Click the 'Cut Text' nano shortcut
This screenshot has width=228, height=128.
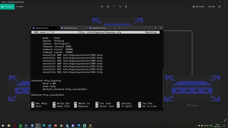(x=103, y=103)
